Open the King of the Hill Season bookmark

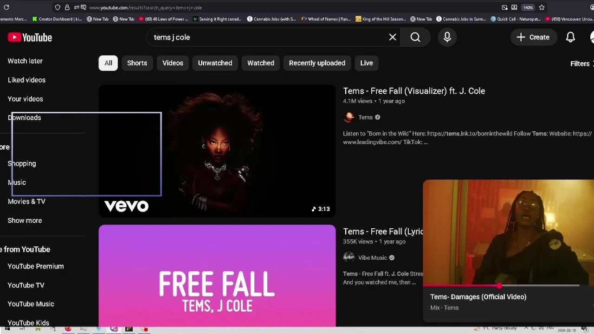(x=381, y=19)
